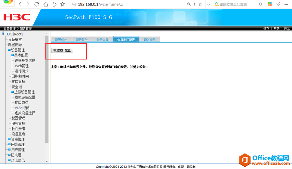The image size is (292, 169).
Task: Open VLAN成员 page
Action: pyautogui.click(x=22, y=108)
